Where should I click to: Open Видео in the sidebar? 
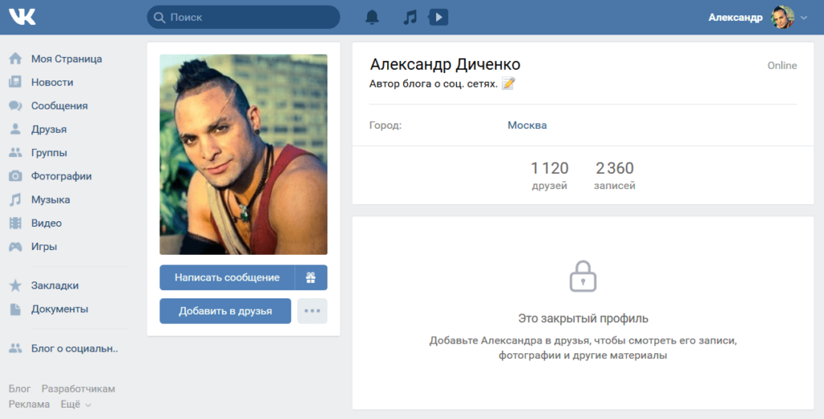point(46,223)
